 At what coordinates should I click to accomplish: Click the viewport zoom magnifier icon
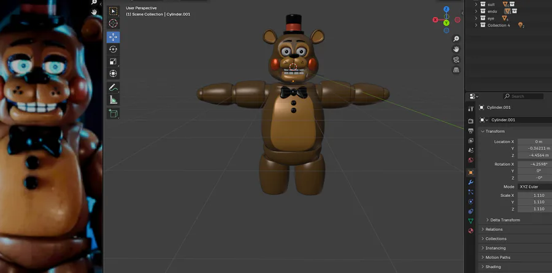point(456,39)
